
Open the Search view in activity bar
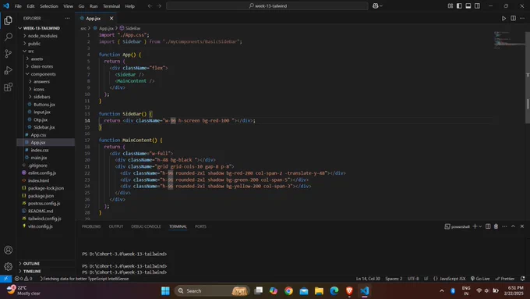click(x=8, y=37)
